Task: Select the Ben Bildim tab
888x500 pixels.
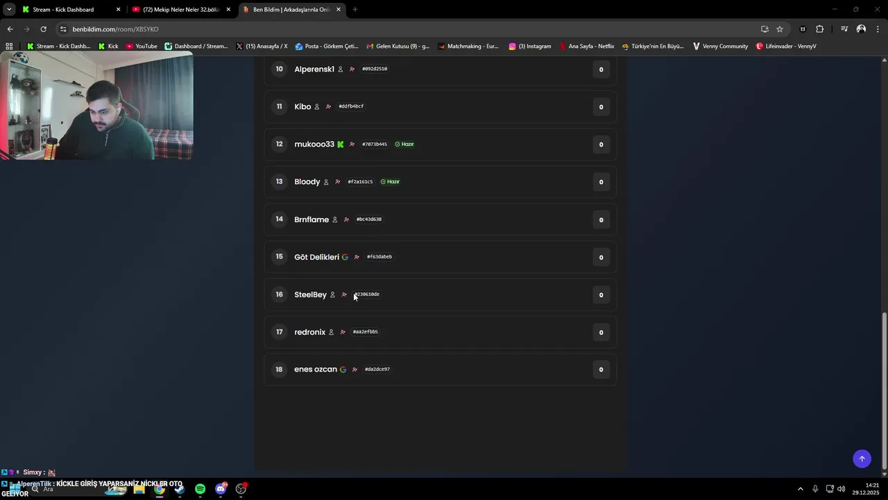Action: coord(291,10)
